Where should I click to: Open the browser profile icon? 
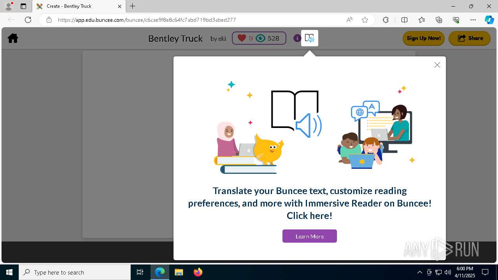point(8,6)
